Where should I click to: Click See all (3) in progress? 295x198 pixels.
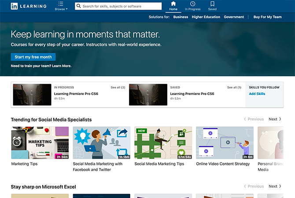click(x=118, y=88)
